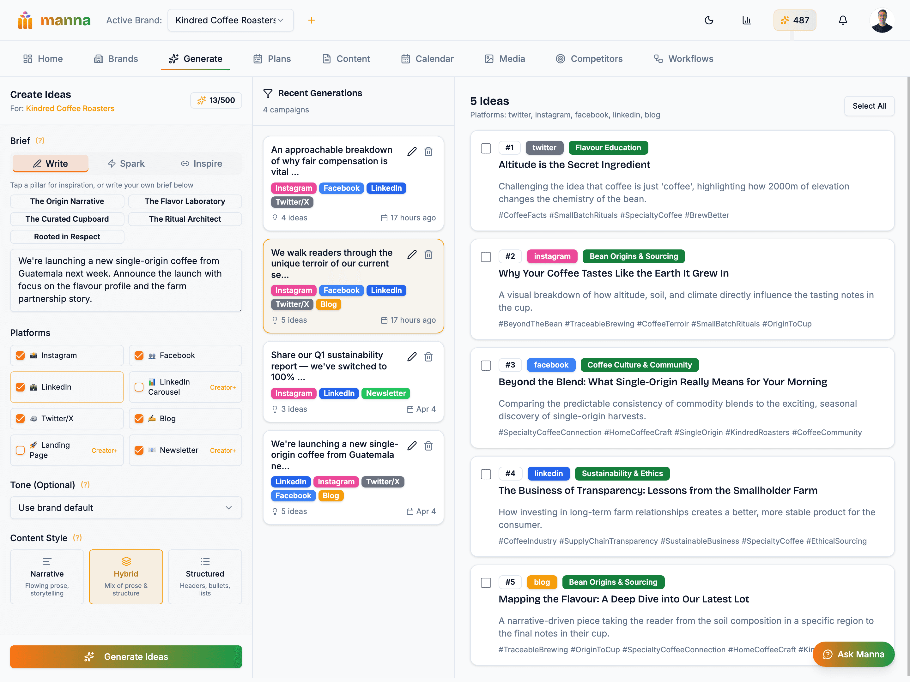The width and height of the screenshot is (910, 682).
Task: Open the Competitors tab
Action: [x=589, y=58]
